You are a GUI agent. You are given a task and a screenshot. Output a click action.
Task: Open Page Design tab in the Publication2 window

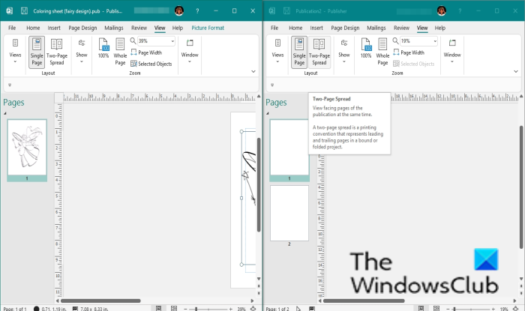345,28
